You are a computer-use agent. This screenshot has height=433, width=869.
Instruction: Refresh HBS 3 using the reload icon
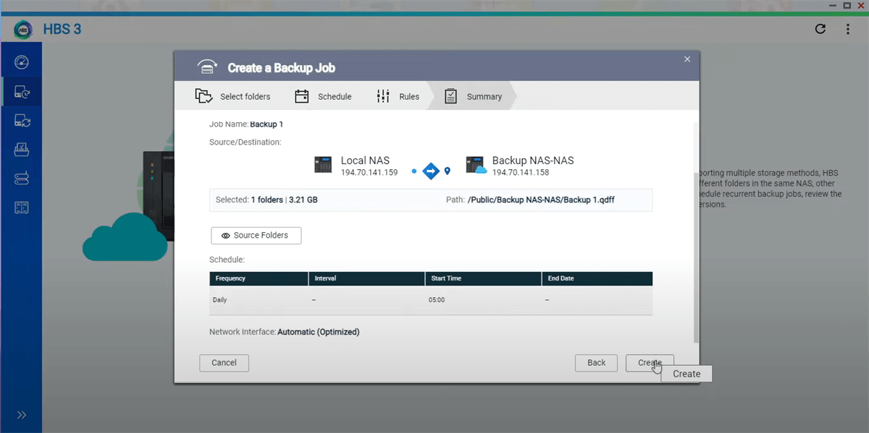point(820,30)
